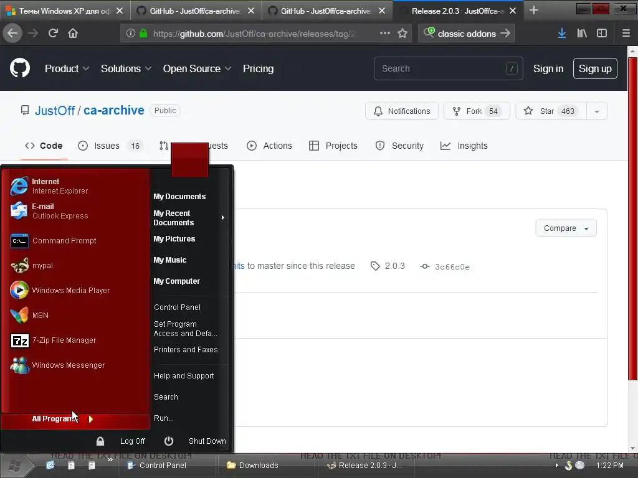
Task: Open Control Panel from the Start menu
Action: pyautogui.click(x=177, y=307)
